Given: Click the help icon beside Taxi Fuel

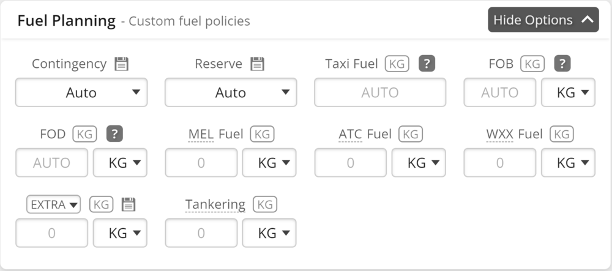Looking at the screenshot, I should tap(427, 64).
